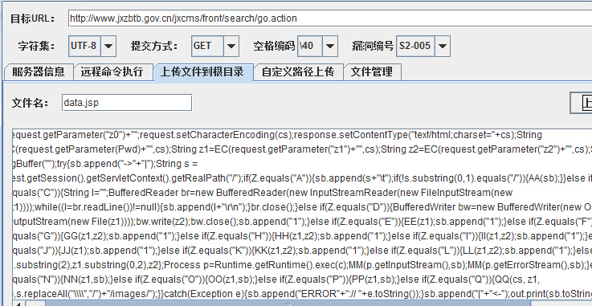Click code line containing GG(z1,z2)
The width and height of the screenshot is (592, 306).
pos(302,236)
